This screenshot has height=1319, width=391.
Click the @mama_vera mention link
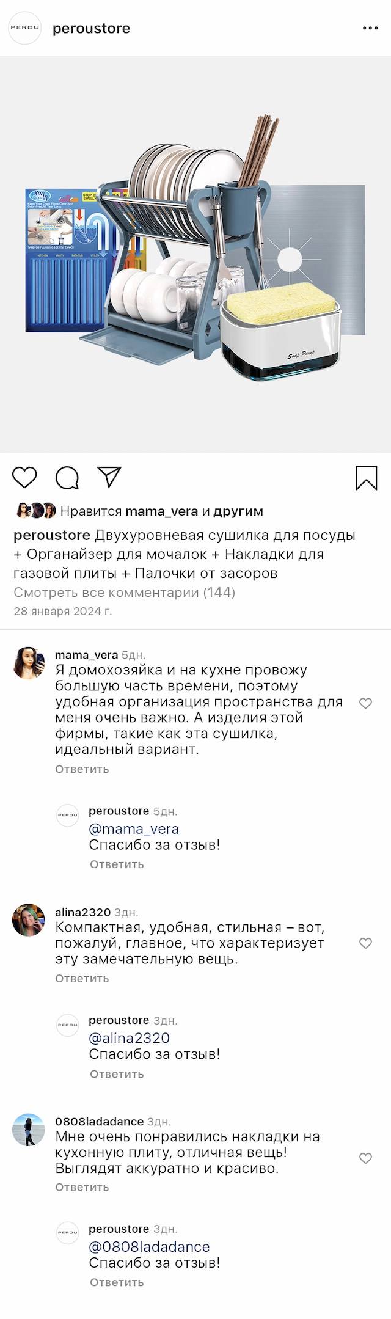pos(134,829)
